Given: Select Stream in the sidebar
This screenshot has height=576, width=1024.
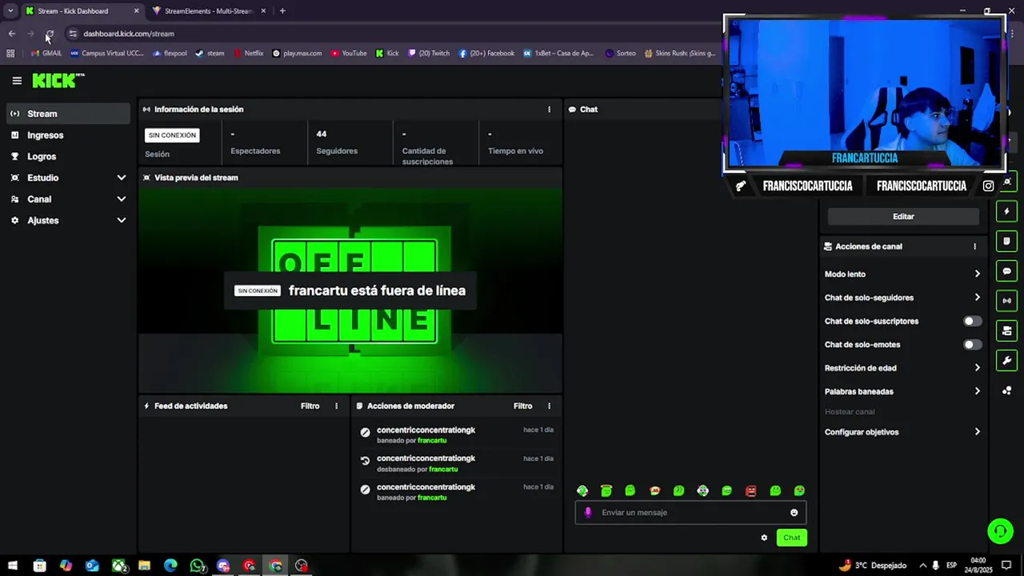Looking at the screenshot, I should coord(68,114).
